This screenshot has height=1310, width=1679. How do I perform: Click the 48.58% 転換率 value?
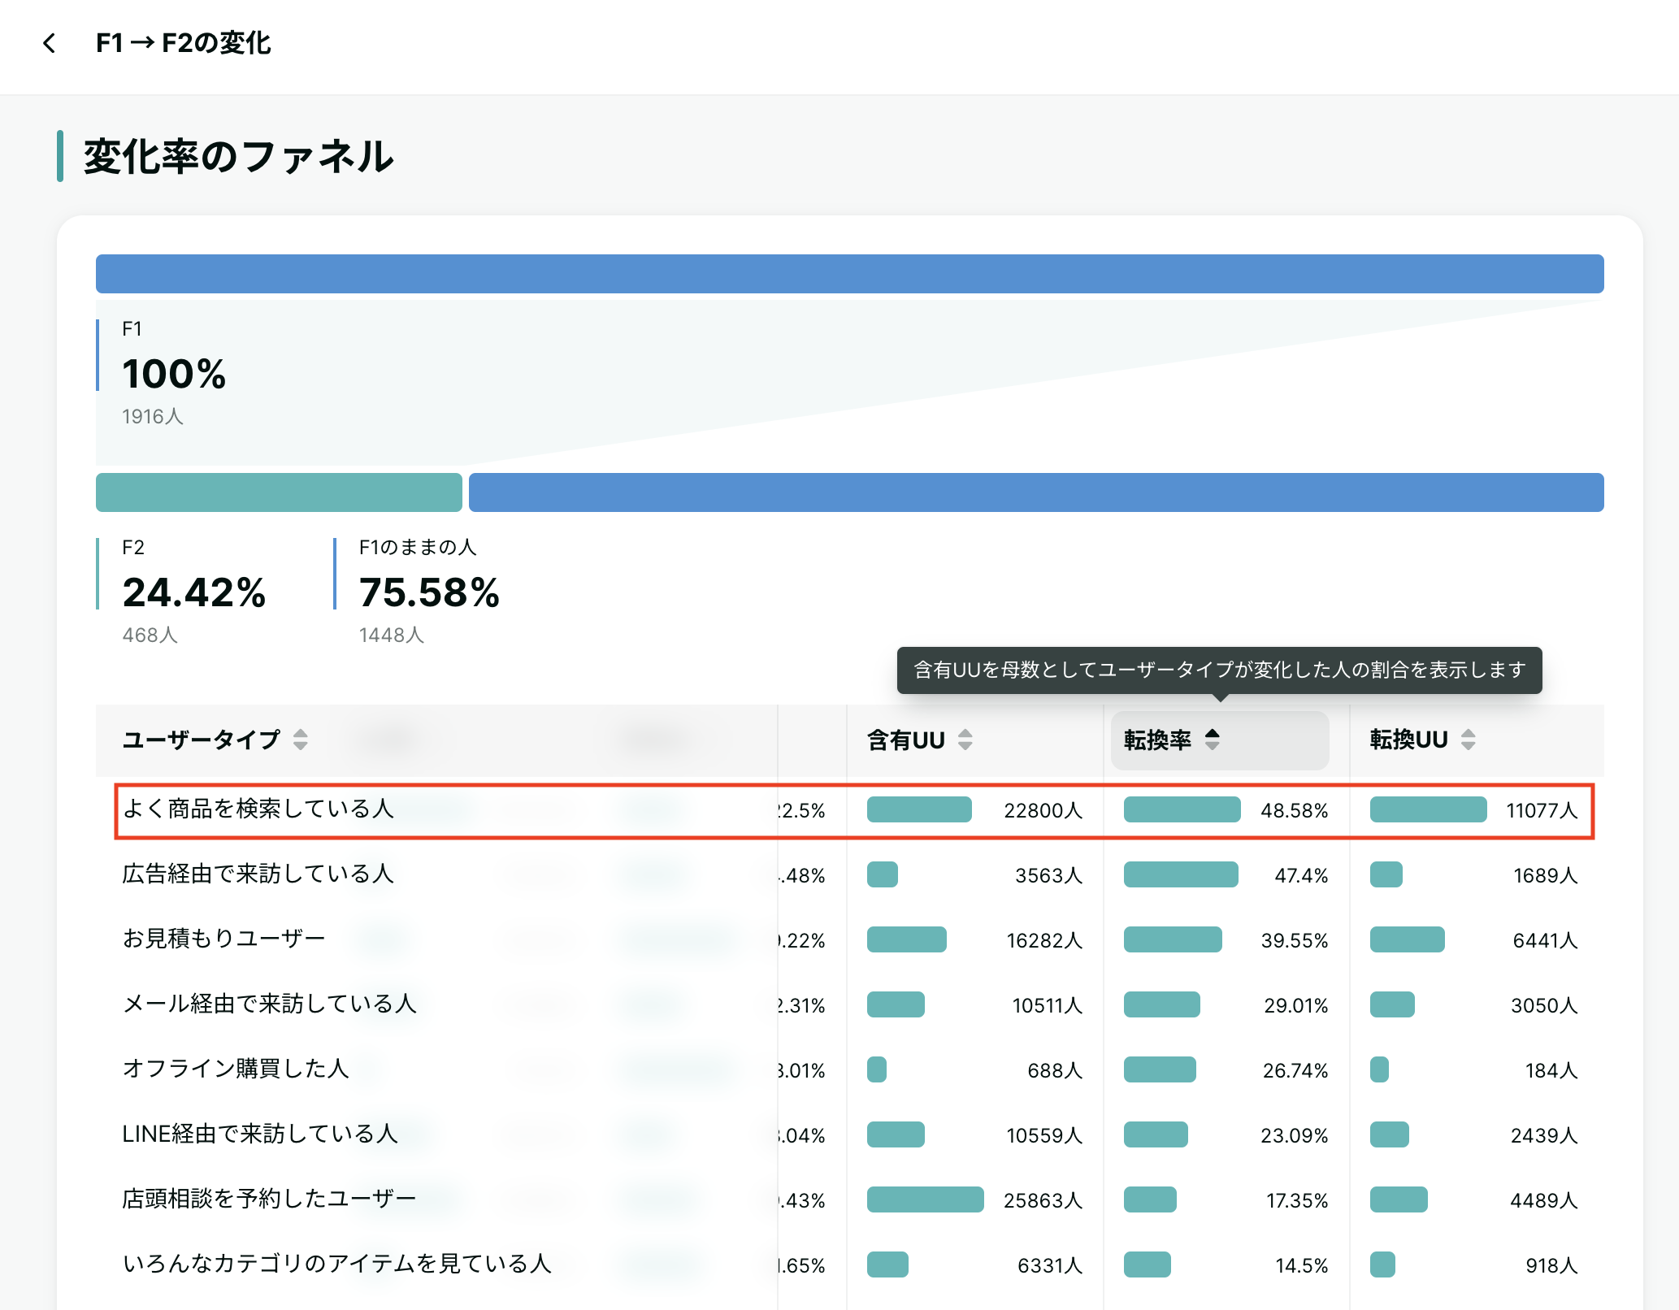(1295, 810)
